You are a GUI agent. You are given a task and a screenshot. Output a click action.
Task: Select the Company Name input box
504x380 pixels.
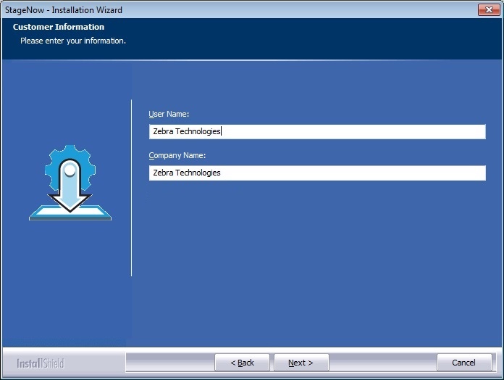pyautogui.click(x=317, y=173)
